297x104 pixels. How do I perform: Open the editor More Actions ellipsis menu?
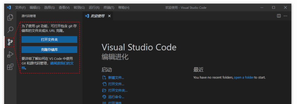click(285, 16)
